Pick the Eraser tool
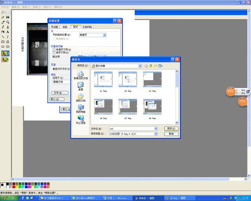251x201 pixels. [x=3, y=17]
